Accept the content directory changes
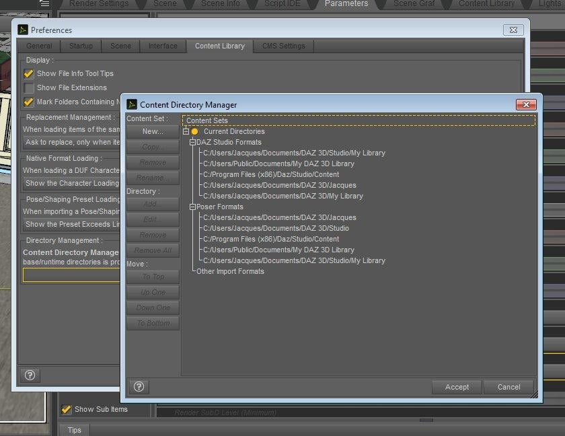The width and height of the screenshot is (565, 436). pyautogui.click(x=457, y=387)
